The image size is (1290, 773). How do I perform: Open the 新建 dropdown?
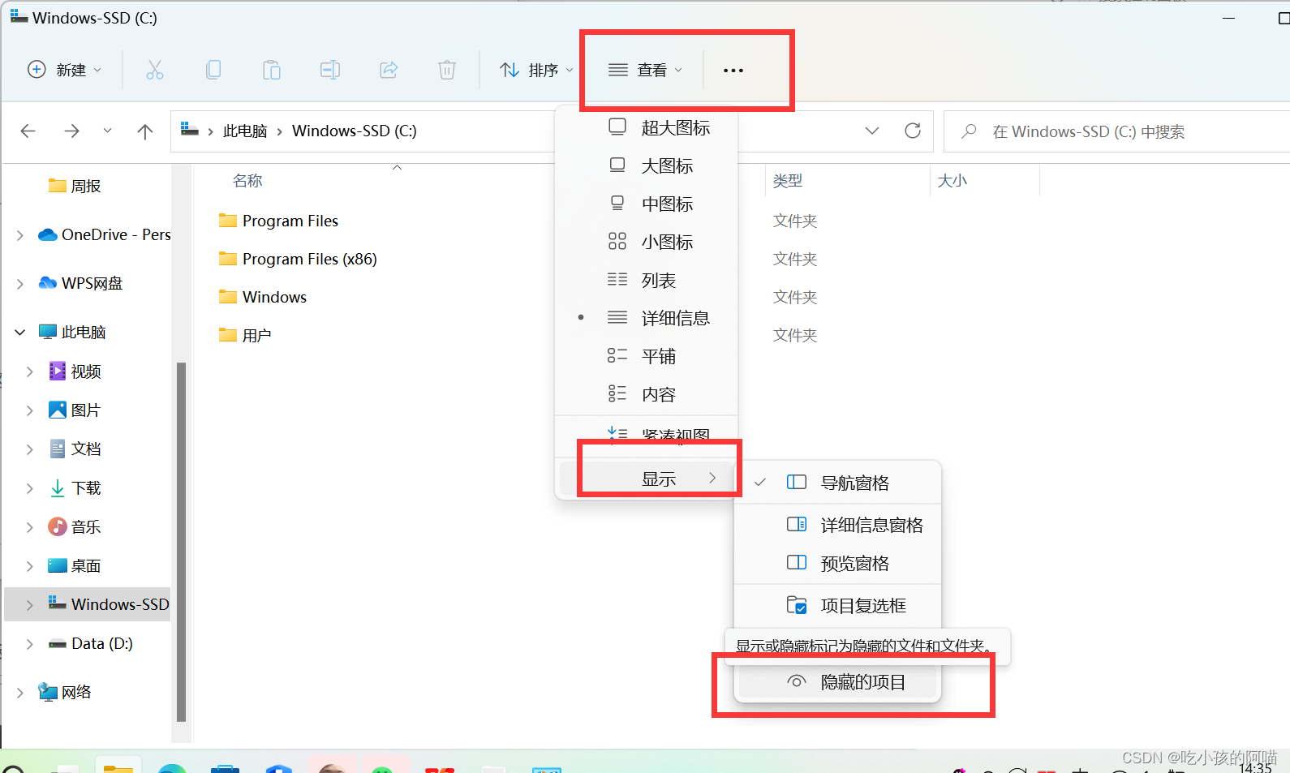[x=65, y=70]
